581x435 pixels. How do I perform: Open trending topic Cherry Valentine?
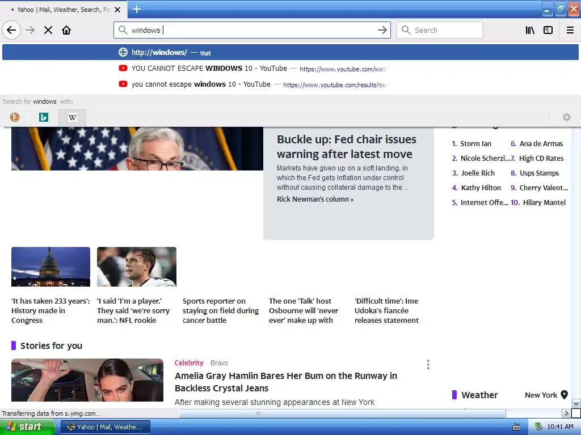(544, 188)
